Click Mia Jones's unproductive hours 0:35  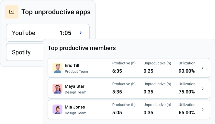[148, 113]
